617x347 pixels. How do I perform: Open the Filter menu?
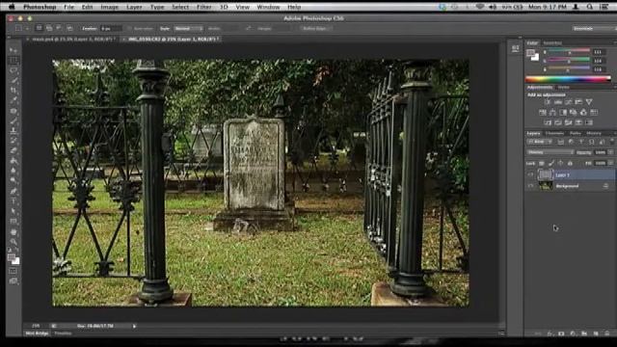point(203,7)
